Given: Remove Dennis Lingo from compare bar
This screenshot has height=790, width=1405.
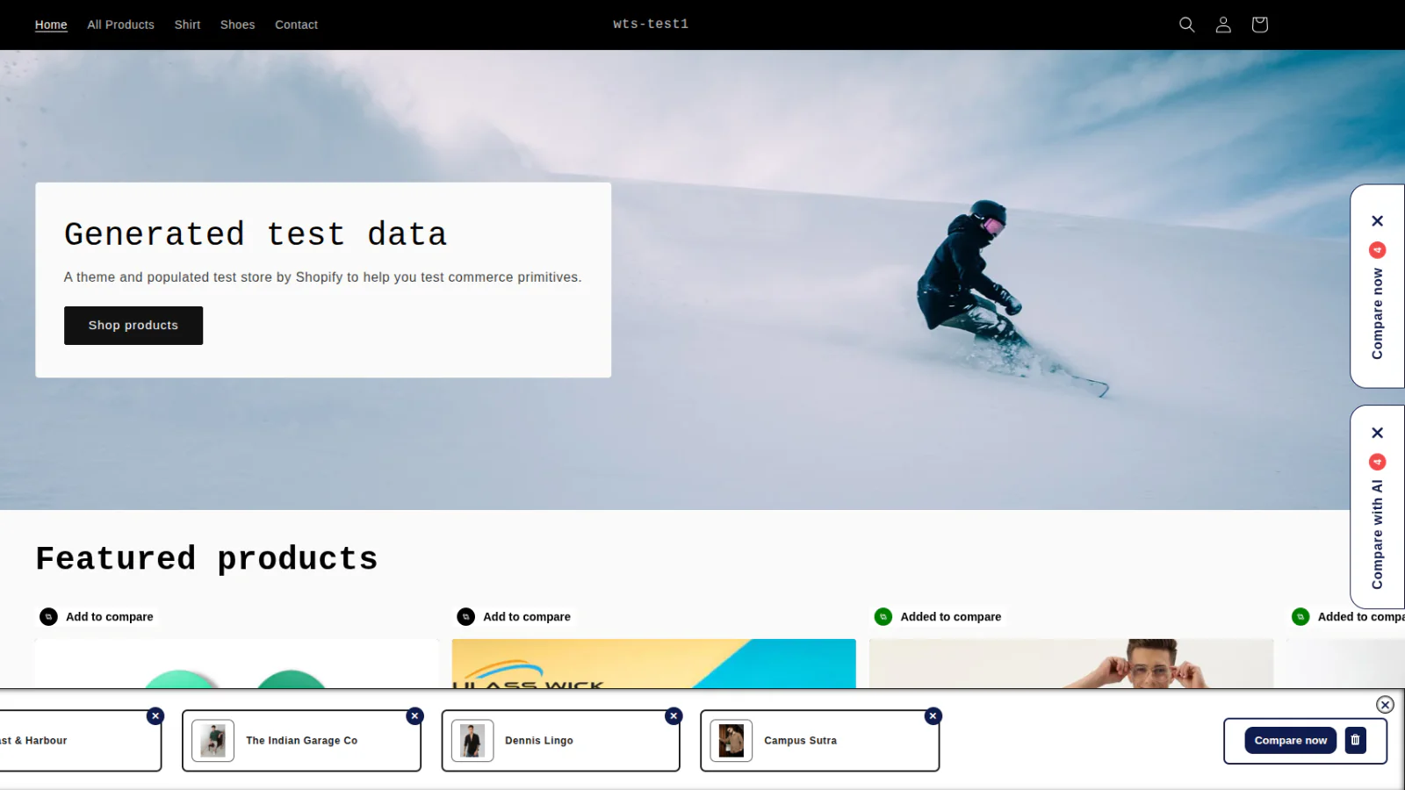Looking at the screenshot, I should [674, 716].
